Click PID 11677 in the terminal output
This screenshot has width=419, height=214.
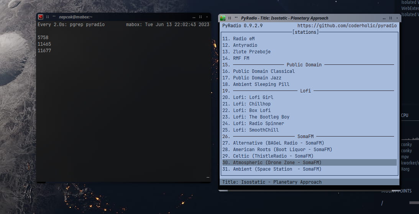pos(44,51)
